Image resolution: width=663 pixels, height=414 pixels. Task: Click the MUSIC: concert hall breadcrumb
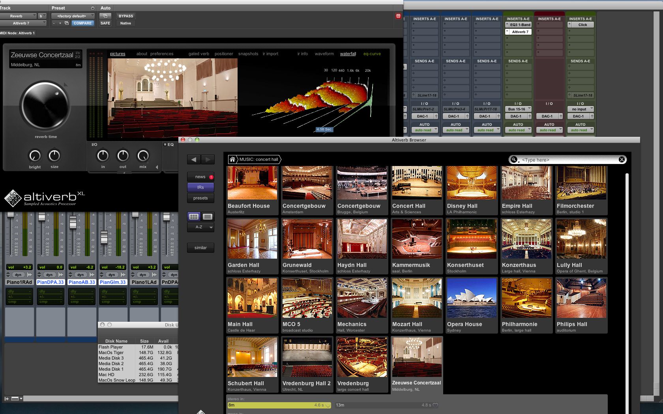(258, 160)
